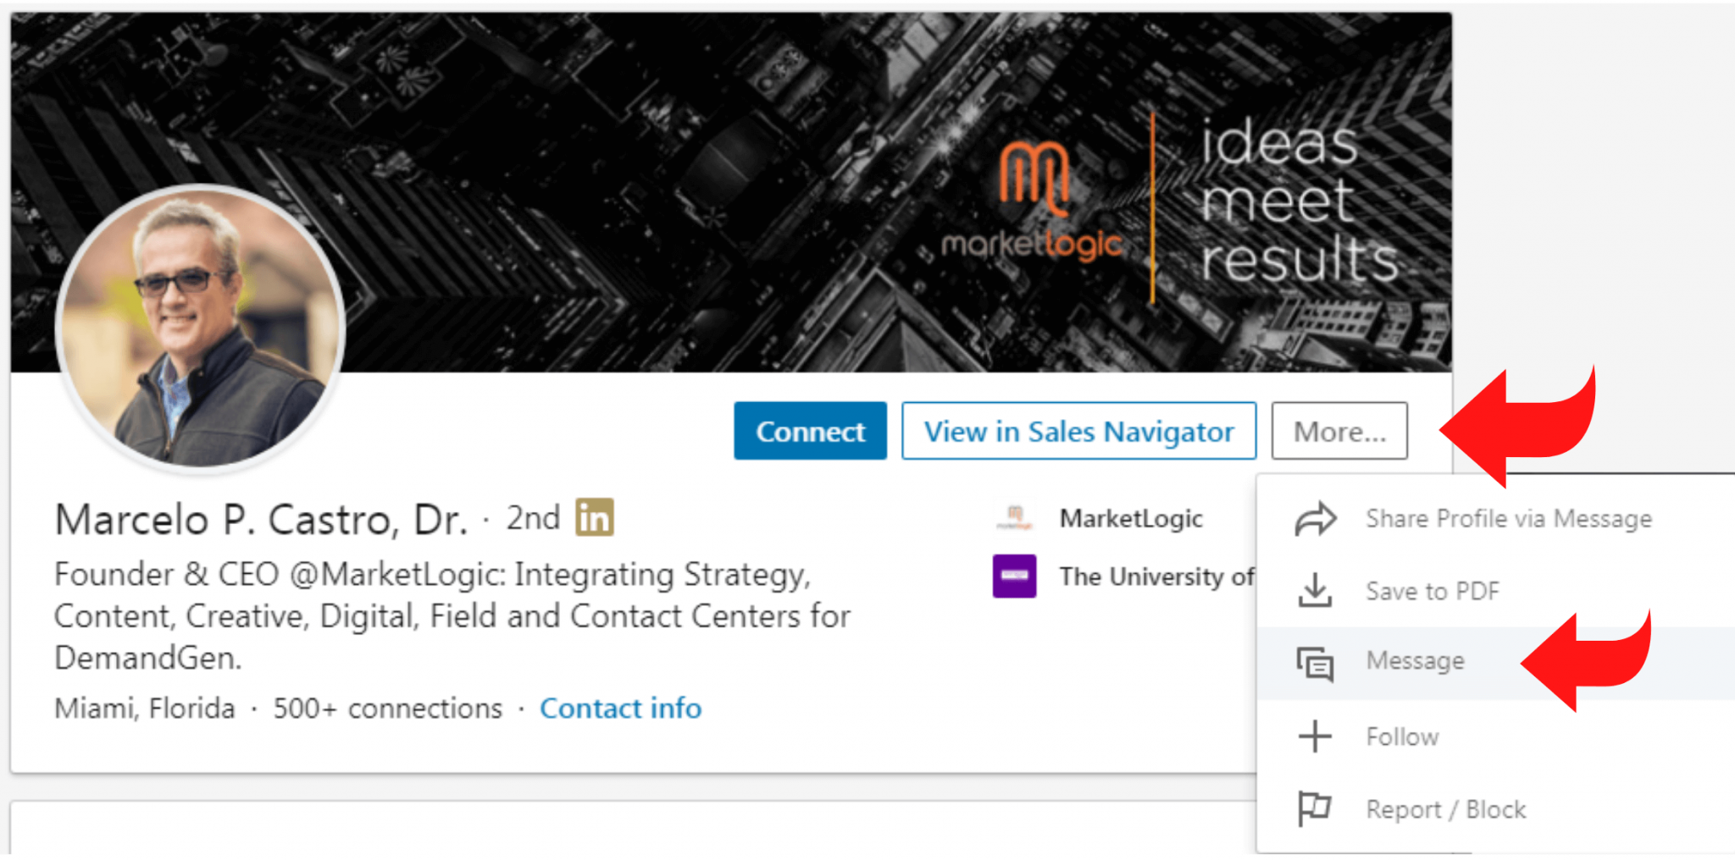1735x860 pixels.
Task: Choose Save to PDF option
Action: 1433,591
